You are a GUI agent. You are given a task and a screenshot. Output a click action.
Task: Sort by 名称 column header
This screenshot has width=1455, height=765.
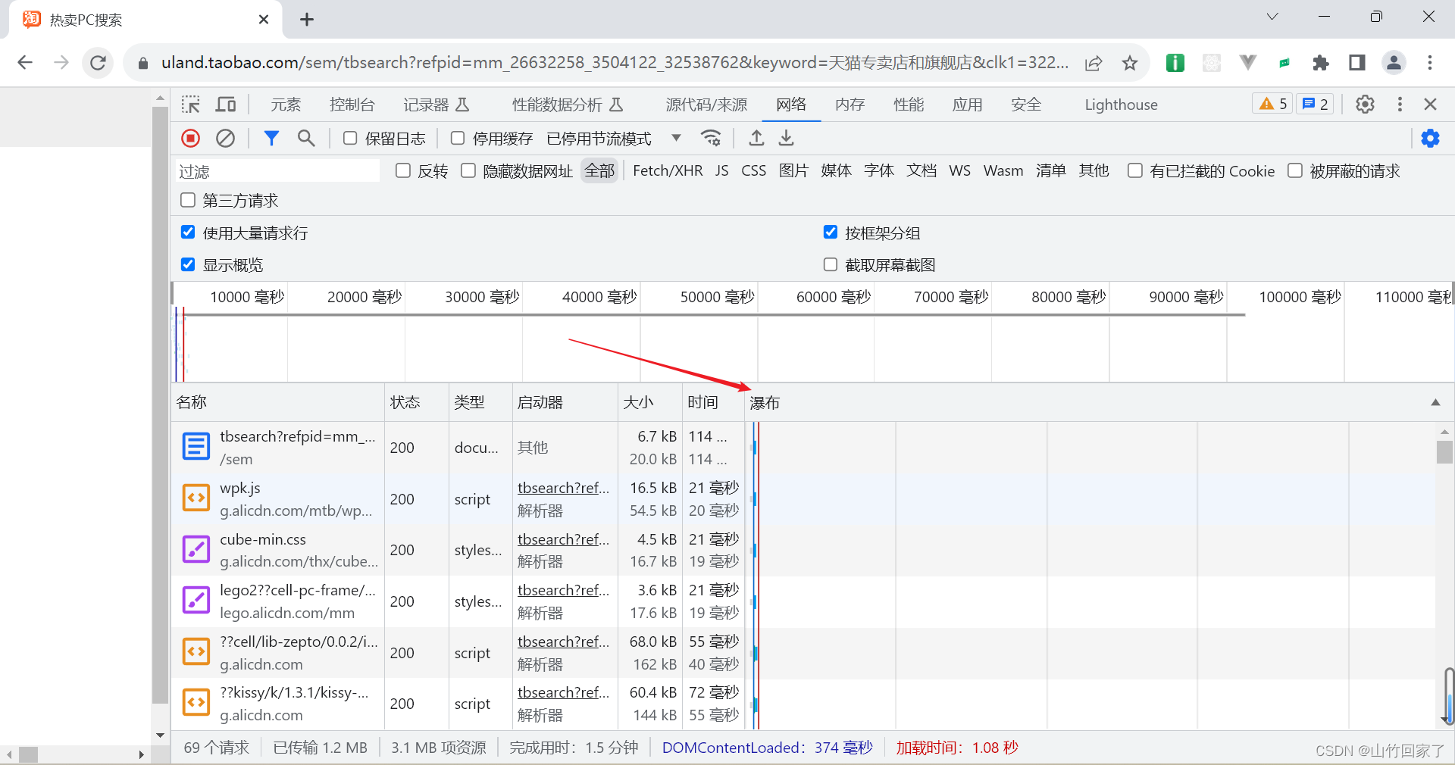278,402
